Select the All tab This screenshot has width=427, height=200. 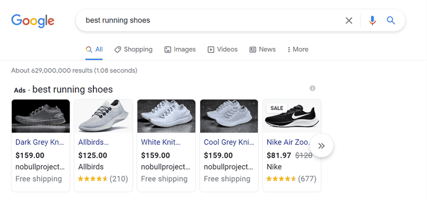pyautogui.click(x=94, y=49)
